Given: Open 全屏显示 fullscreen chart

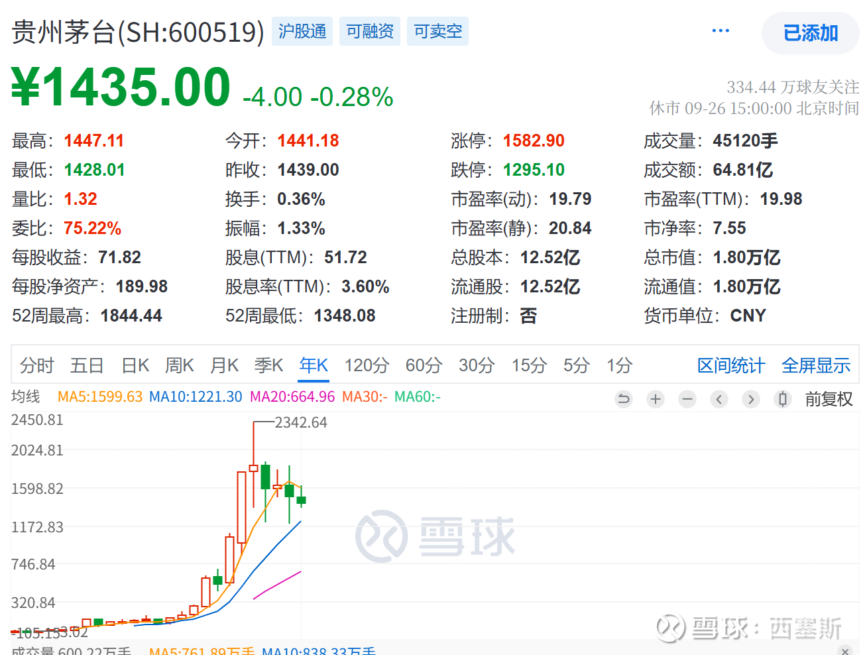Looking at the screenshot, I should (816, 365).
